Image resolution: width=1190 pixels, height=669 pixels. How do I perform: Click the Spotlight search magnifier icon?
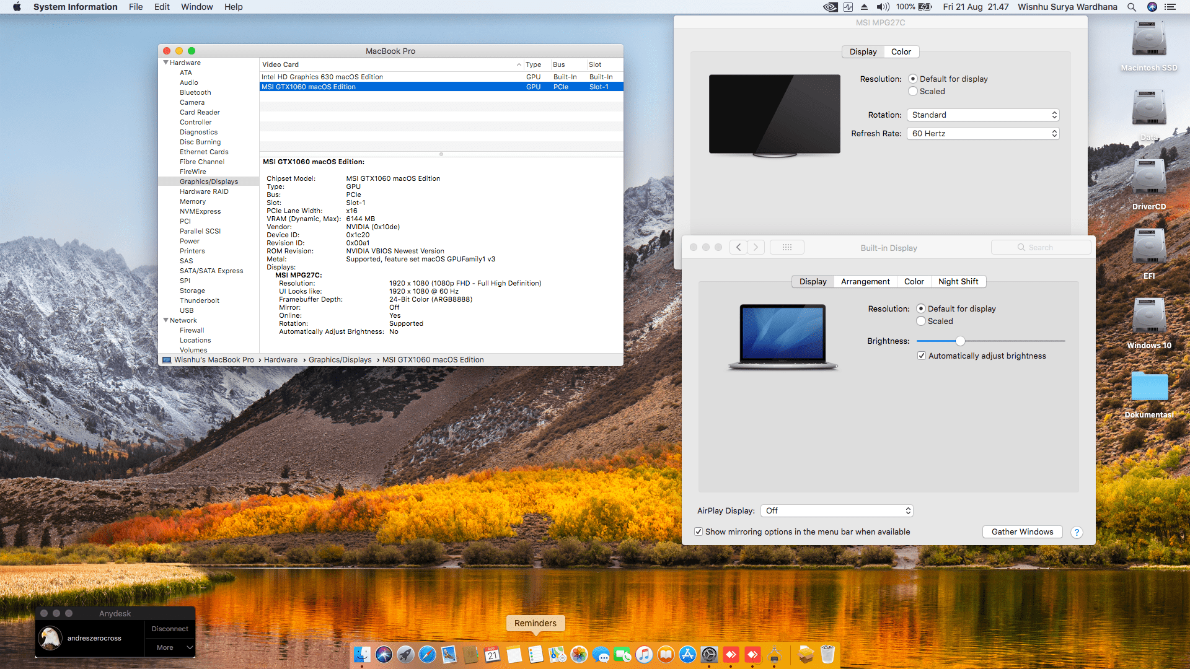click(x=1132, y=7)
